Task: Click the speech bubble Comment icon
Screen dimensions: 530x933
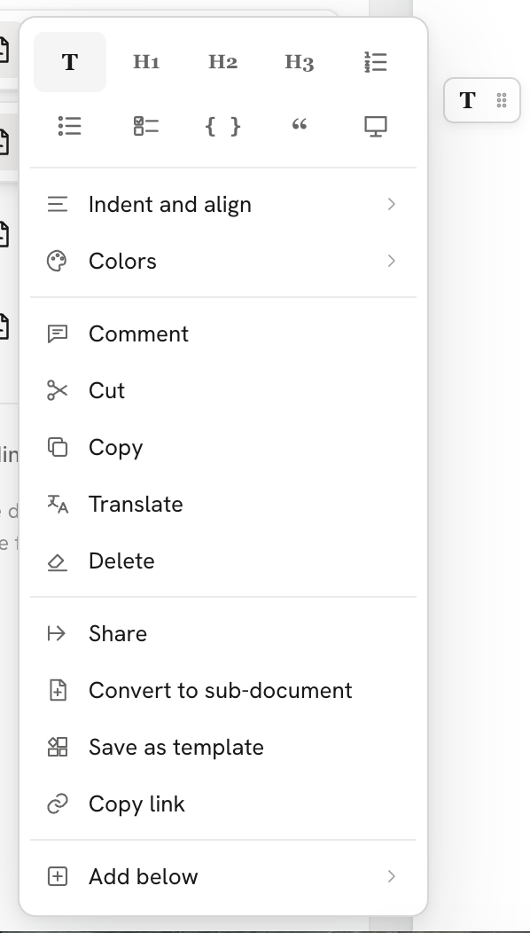Action: 57,333
